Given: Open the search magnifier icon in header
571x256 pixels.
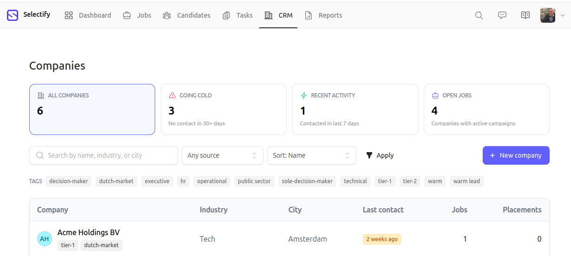Looking at the screenshot, I should [479, 15].
